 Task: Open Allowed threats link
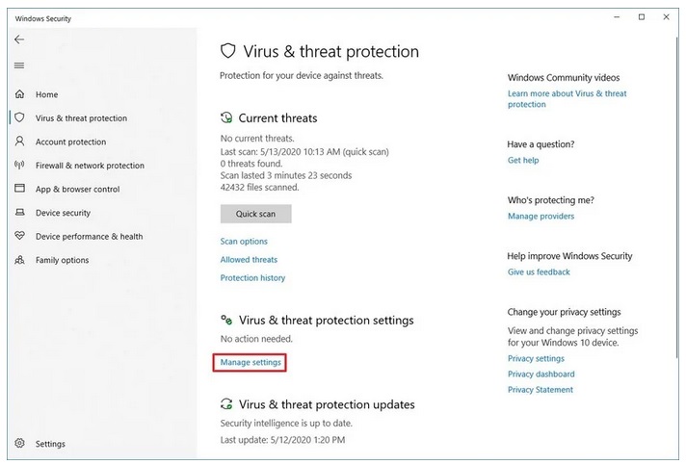(249, 260)
